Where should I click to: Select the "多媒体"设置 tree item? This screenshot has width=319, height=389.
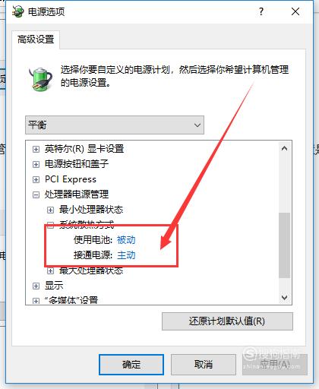click(x=71, y=300)
